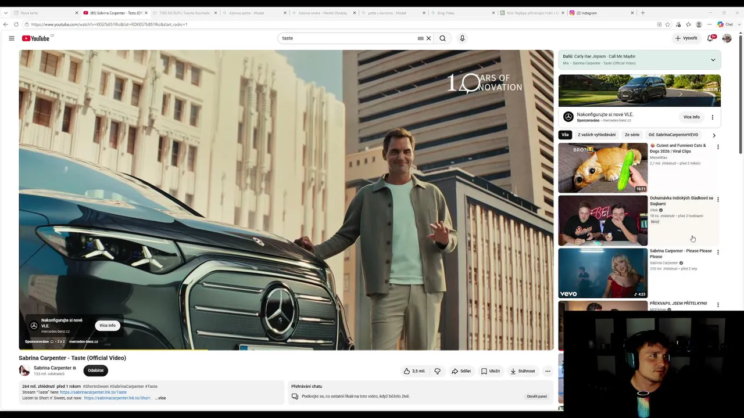Open options for PŘEKVAPIL JSEM PŘÍTELKYNI video

(x=718, y=304)
